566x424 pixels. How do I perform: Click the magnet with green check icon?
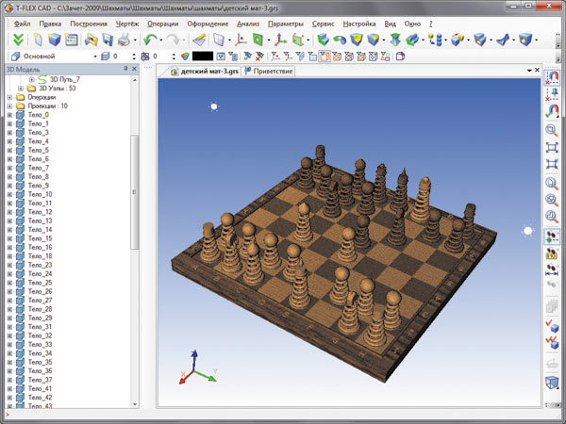552,111
